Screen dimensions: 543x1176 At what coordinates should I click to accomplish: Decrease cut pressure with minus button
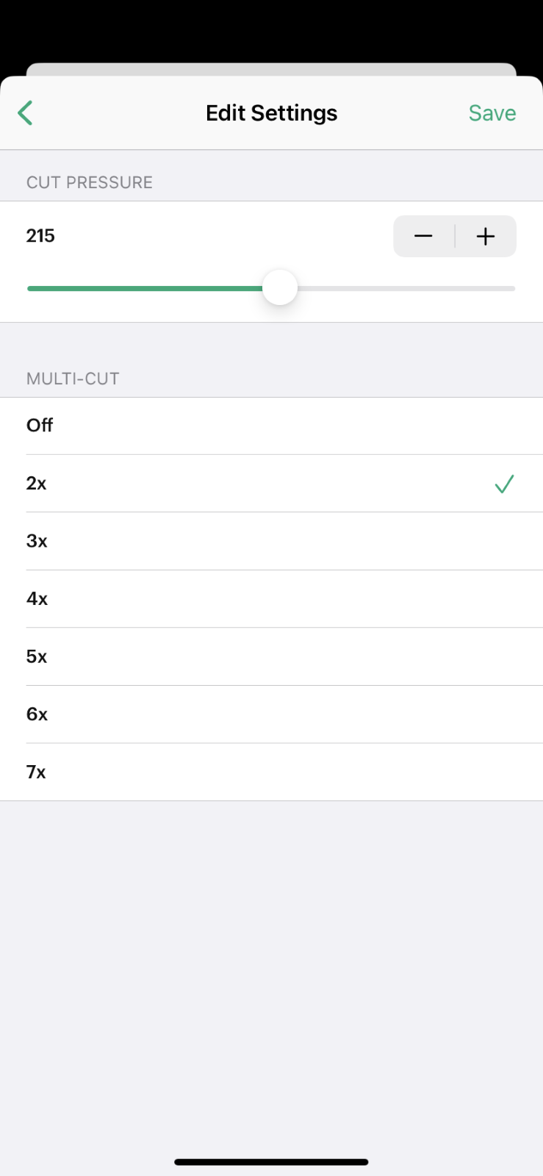point(424,236)
